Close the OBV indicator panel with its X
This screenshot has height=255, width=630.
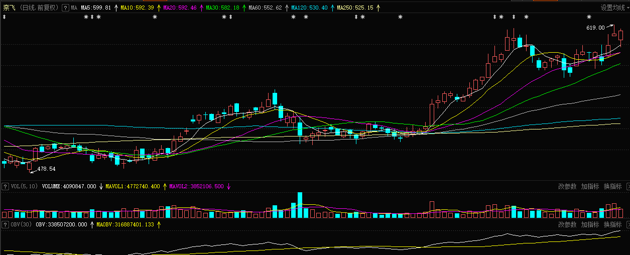pyautogui.click(x=628, y=224)
